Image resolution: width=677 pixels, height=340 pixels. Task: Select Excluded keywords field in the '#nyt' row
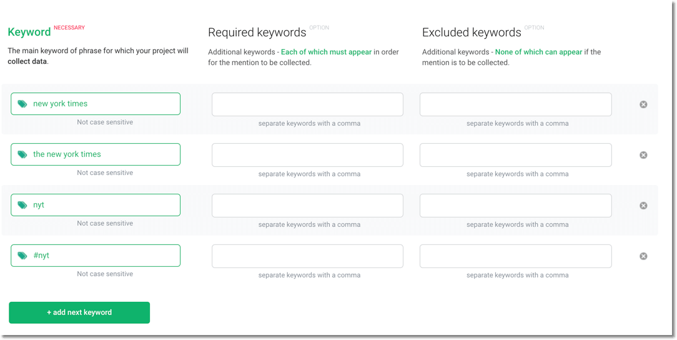[515, 256]
